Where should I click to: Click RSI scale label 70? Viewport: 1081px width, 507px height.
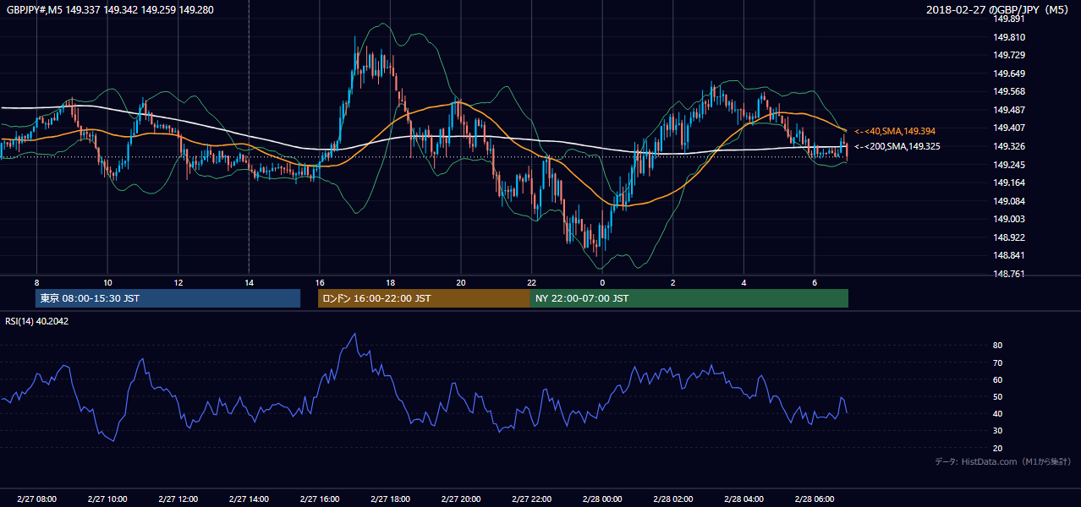point(997,363)
